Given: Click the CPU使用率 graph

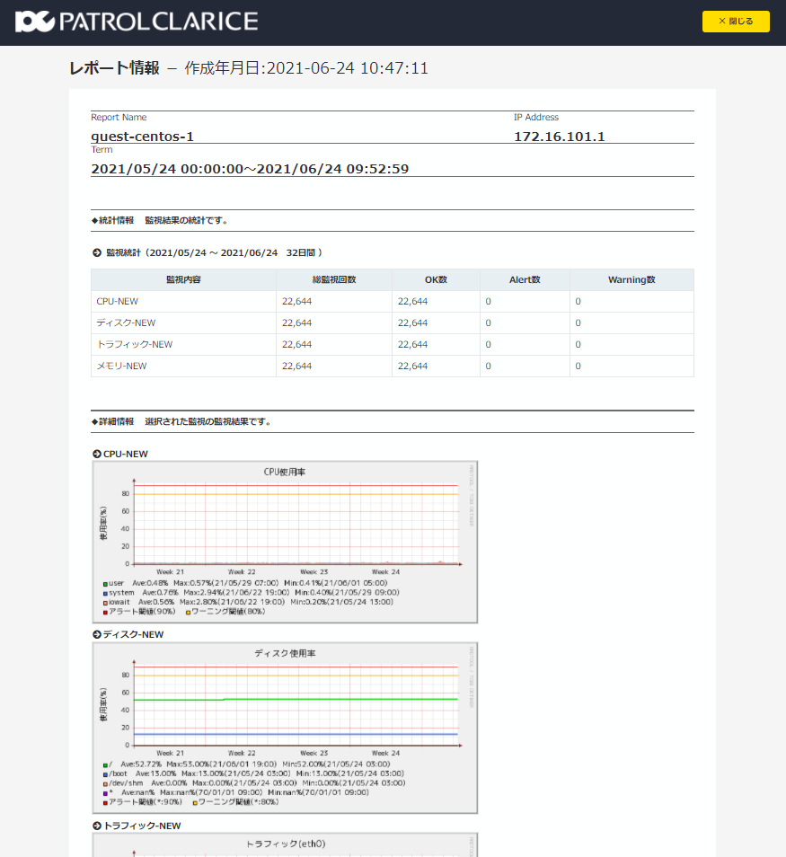Looking at the screenshot, I should pos(285,542).
